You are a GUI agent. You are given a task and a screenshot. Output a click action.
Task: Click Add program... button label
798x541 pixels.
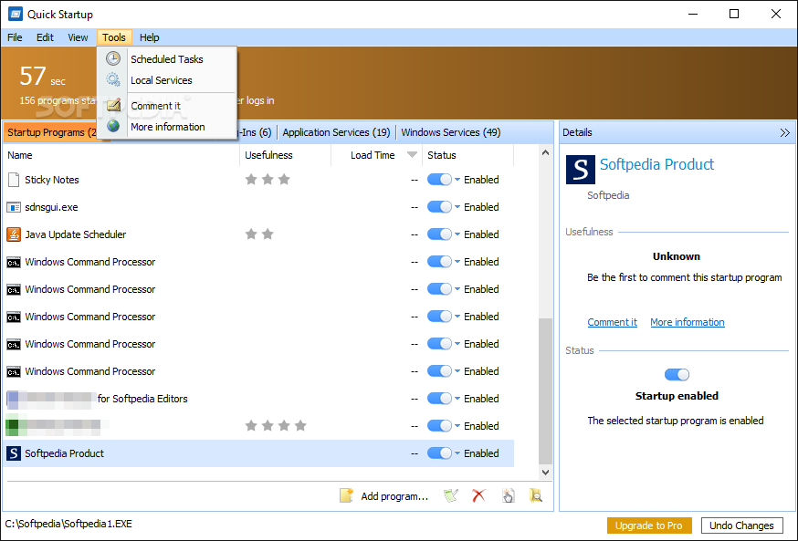394,496
